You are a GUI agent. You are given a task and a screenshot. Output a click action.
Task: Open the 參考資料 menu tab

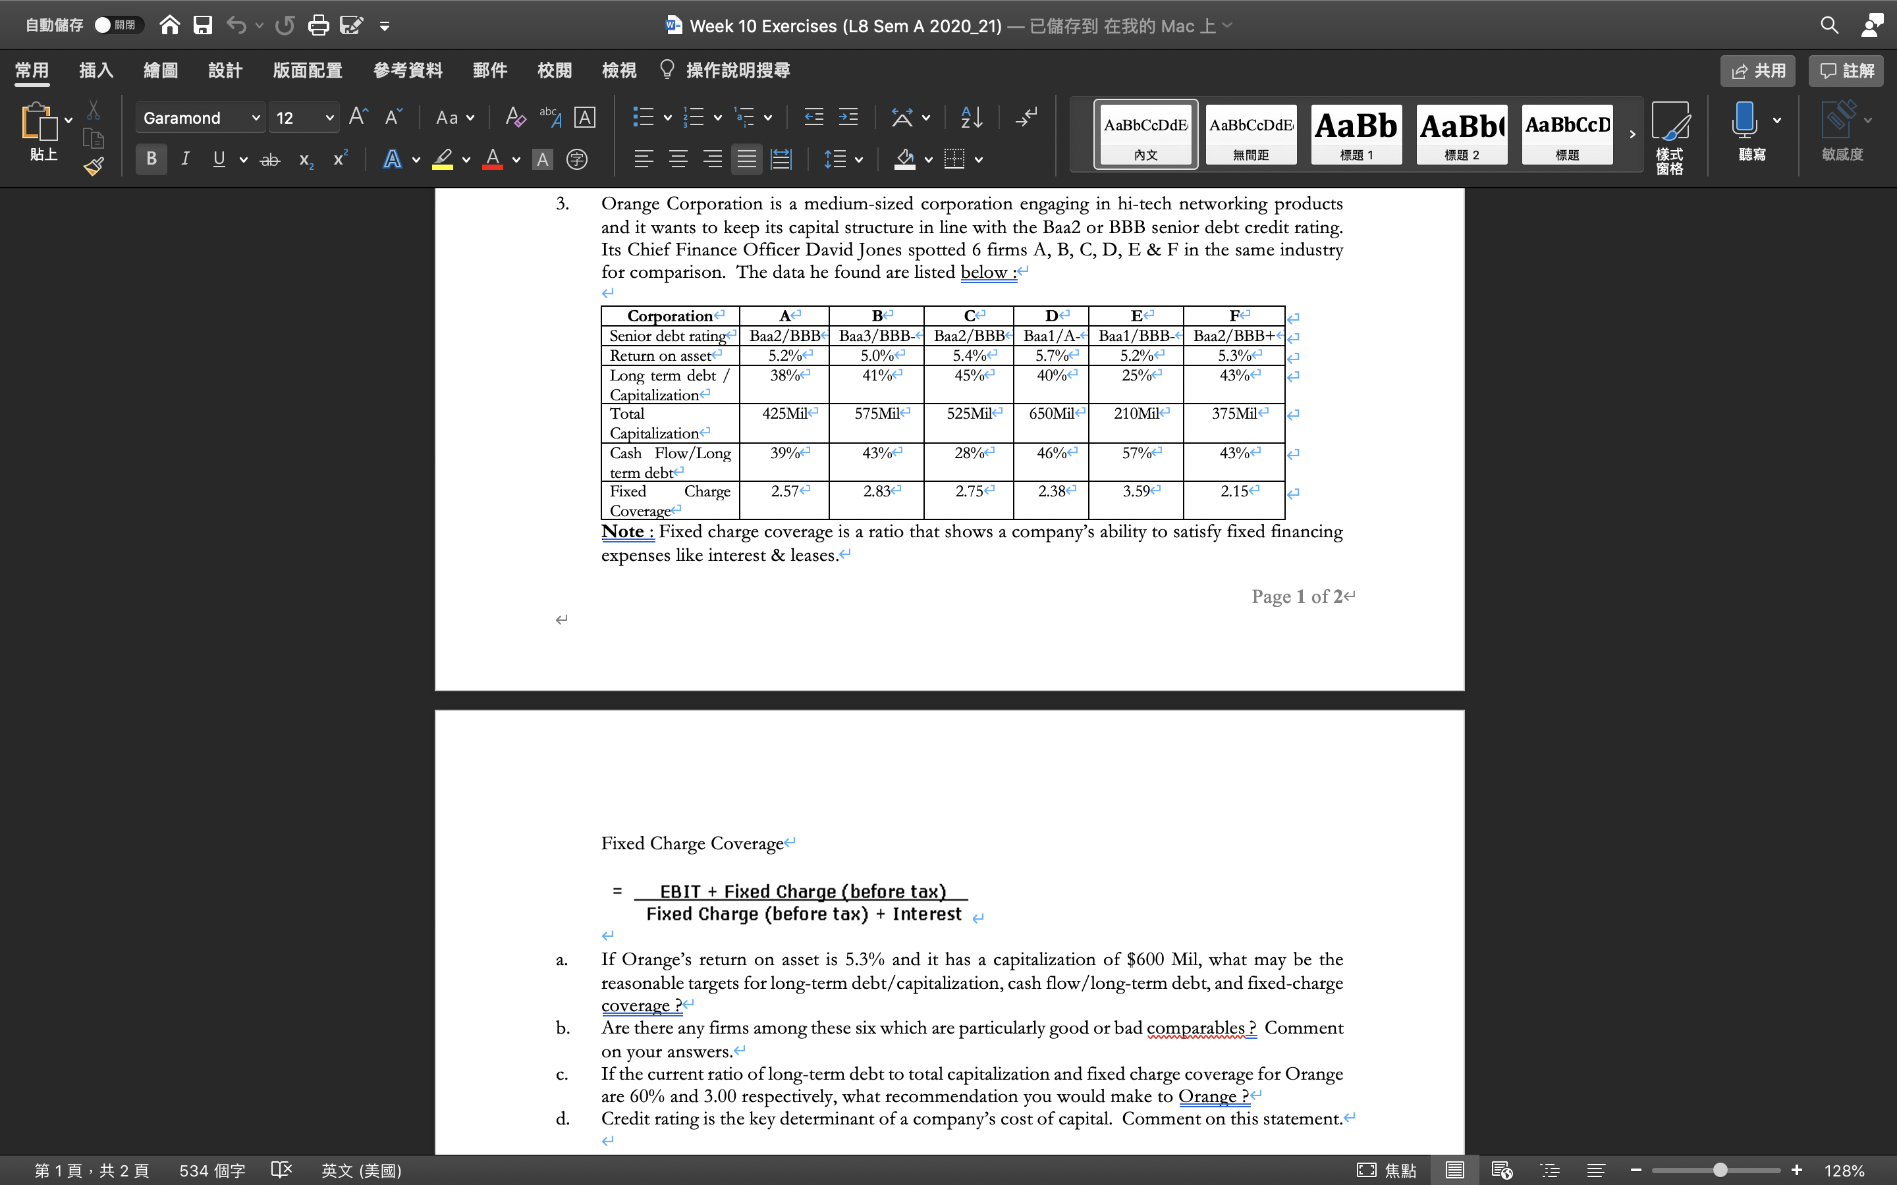407,70
